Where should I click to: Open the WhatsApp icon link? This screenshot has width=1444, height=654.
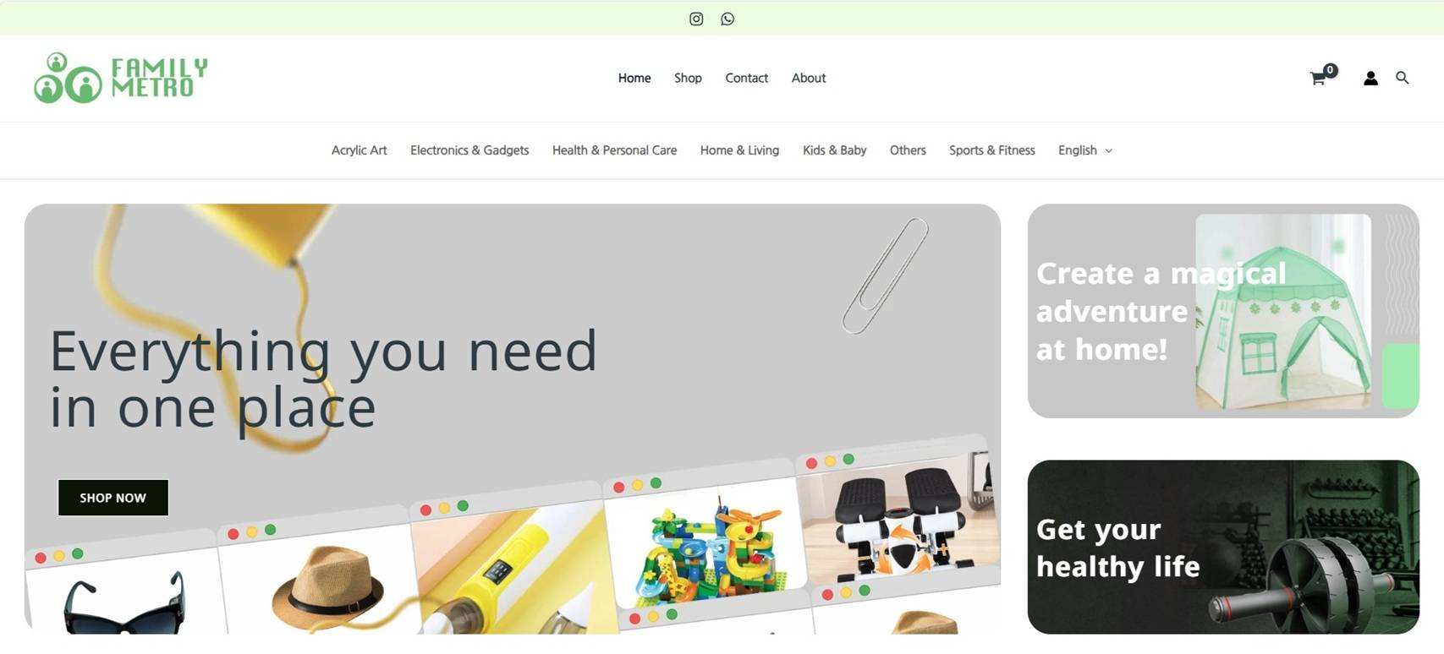click(x=727, y=19)
